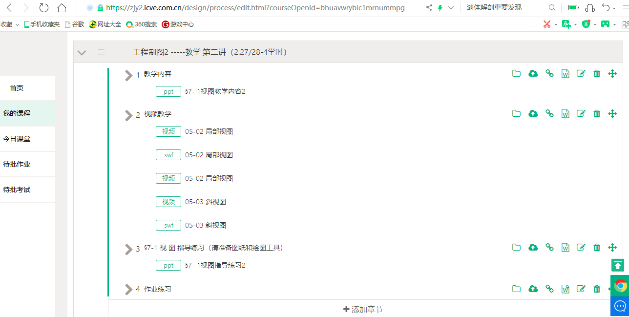Open the blue chat support icon
629x317 pixels.
pos(620,306)
